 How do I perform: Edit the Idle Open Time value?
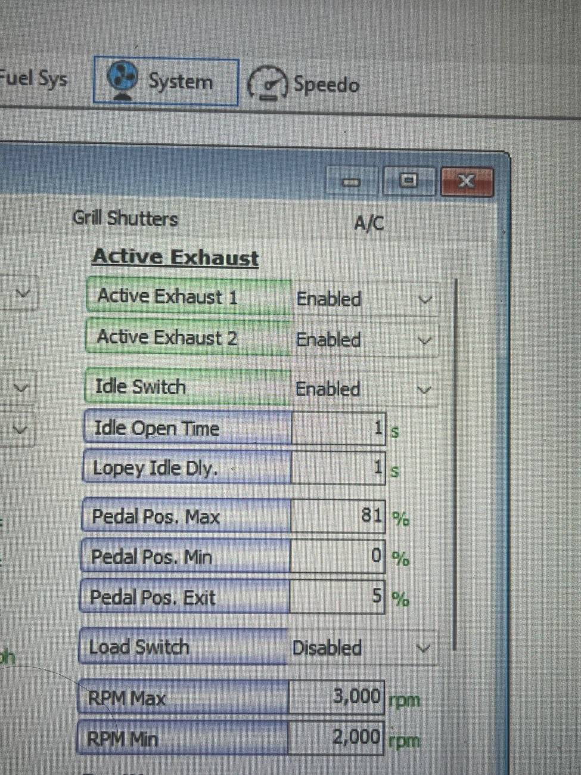pos(338,429)
